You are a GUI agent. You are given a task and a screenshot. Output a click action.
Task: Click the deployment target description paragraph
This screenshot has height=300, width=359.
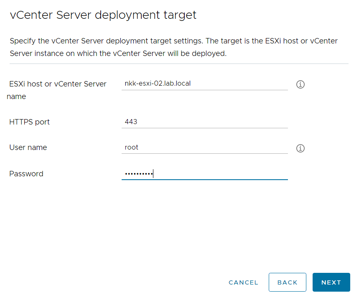click(x=173, y=47)
